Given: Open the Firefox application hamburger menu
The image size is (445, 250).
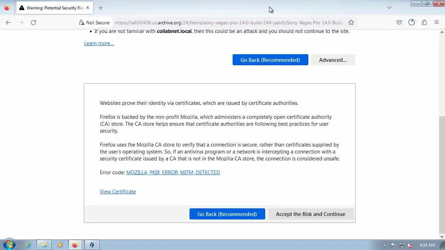Looking at the screenshot, I should click(437, 22).
